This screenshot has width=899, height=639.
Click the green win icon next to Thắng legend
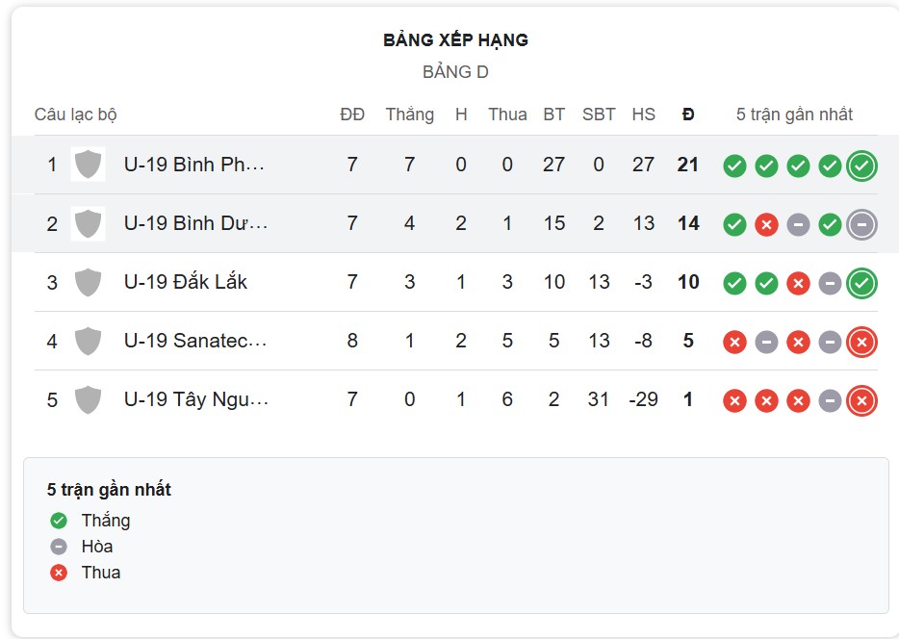coord(57,520)
